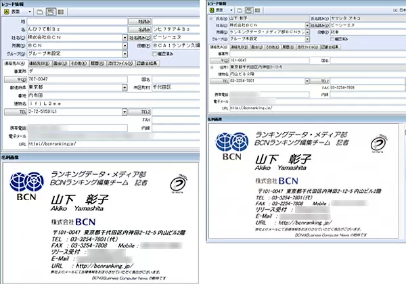
Task: Open the dropdown arrow beside TEL '03-3254-7801'
Action: [x=307, y=81]
